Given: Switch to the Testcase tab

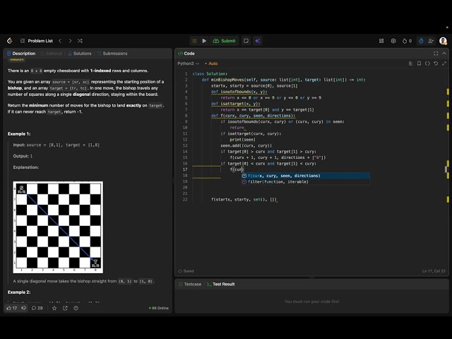Looking at the screenshot, I should point(190,284).
